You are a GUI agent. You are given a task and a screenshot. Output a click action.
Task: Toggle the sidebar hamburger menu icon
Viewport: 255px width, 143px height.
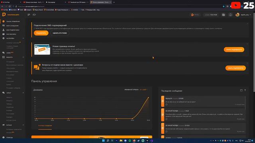29,15
